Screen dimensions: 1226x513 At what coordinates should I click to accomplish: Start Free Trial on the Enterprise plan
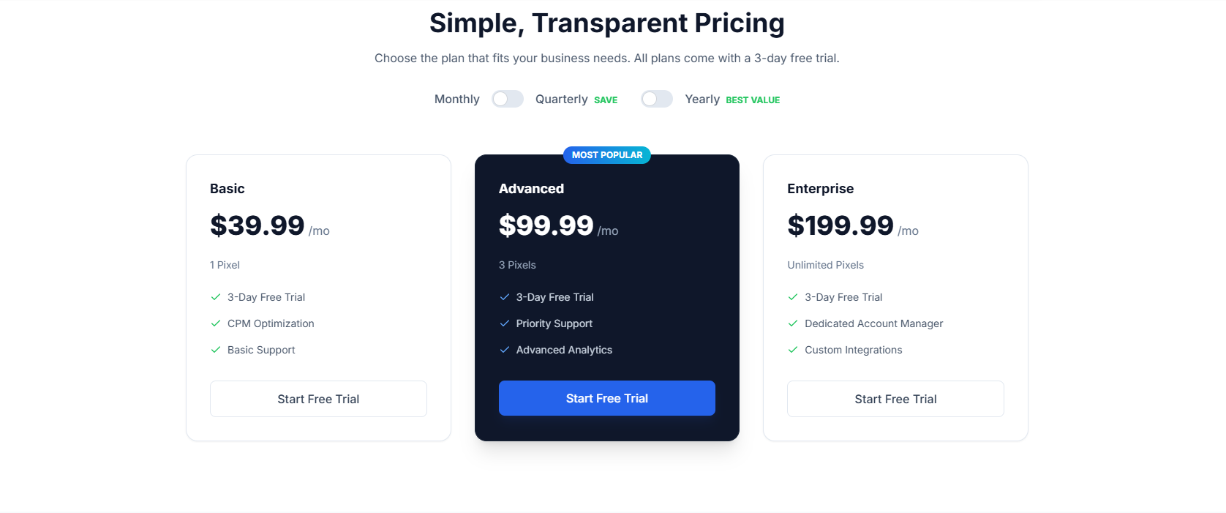[895, 399]
